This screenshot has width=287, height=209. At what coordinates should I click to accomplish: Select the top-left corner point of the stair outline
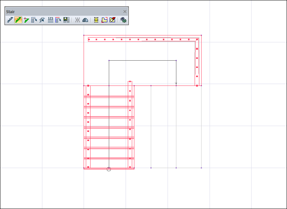[84, 35]
